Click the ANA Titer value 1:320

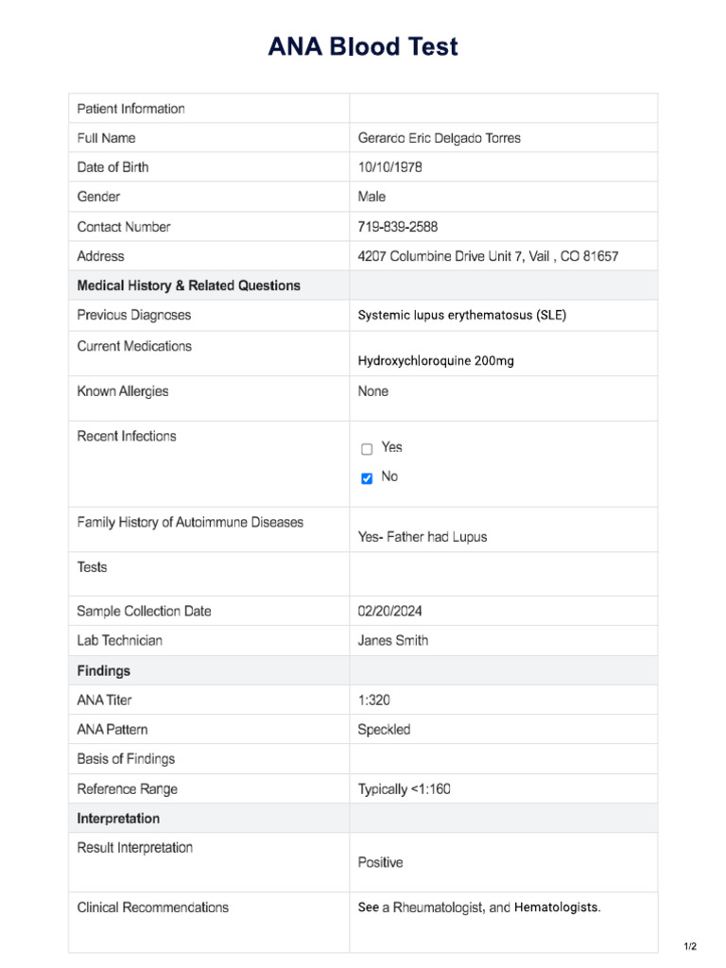[x=373, y=700]
